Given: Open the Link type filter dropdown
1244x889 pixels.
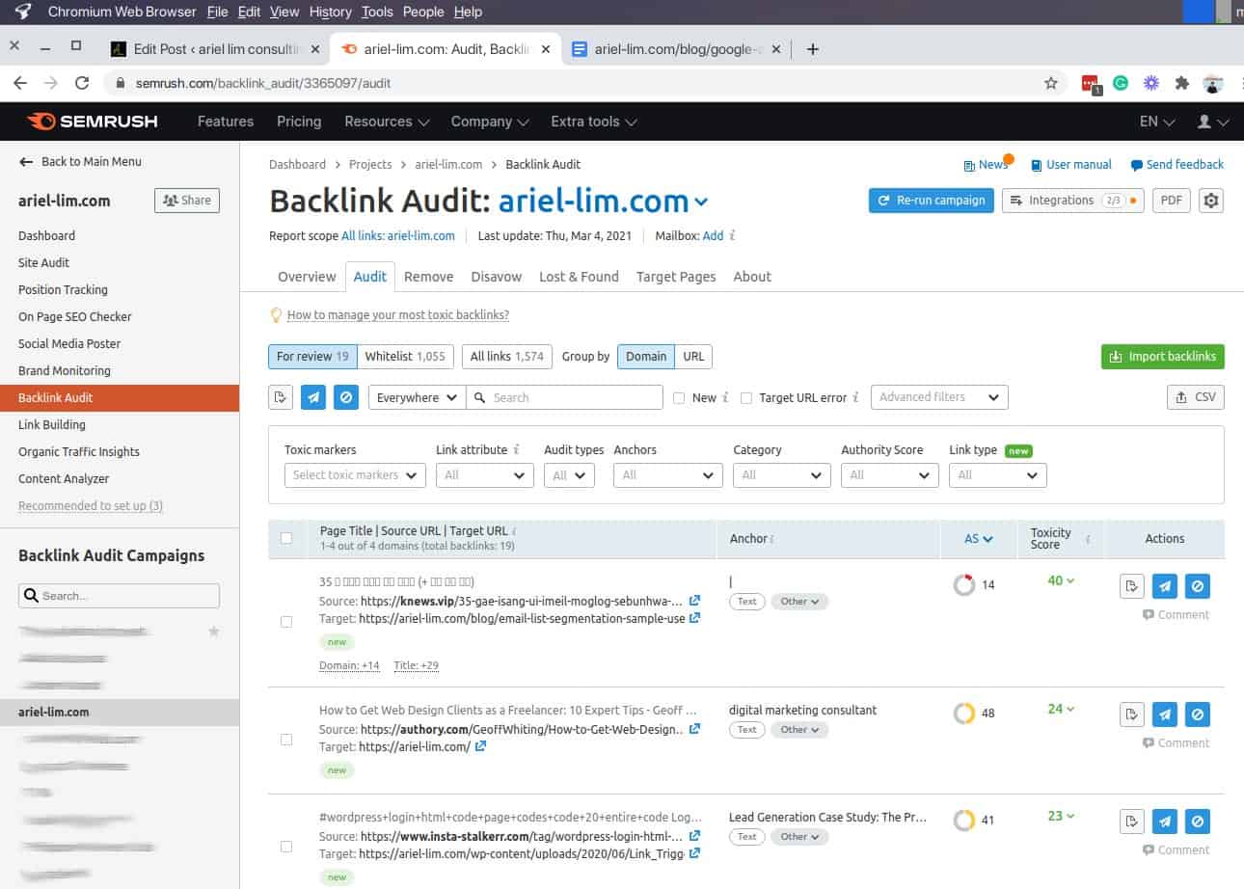Looking at the screenshot, I should 997,475.
